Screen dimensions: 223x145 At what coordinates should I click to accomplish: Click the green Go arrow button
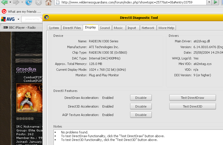point(215,2)
